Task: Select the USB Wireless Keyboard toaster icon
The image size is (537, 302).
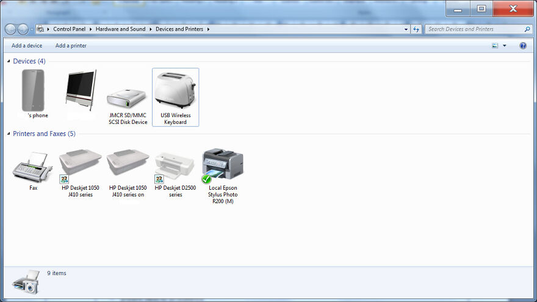Action: 175,90
